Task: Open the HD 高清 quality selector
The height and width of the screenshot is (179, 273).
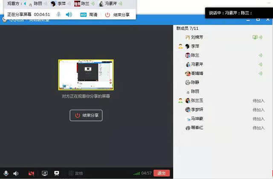Action: click(88, 14)
